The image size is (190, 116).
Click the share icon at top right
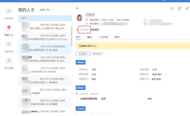point(187,9)
